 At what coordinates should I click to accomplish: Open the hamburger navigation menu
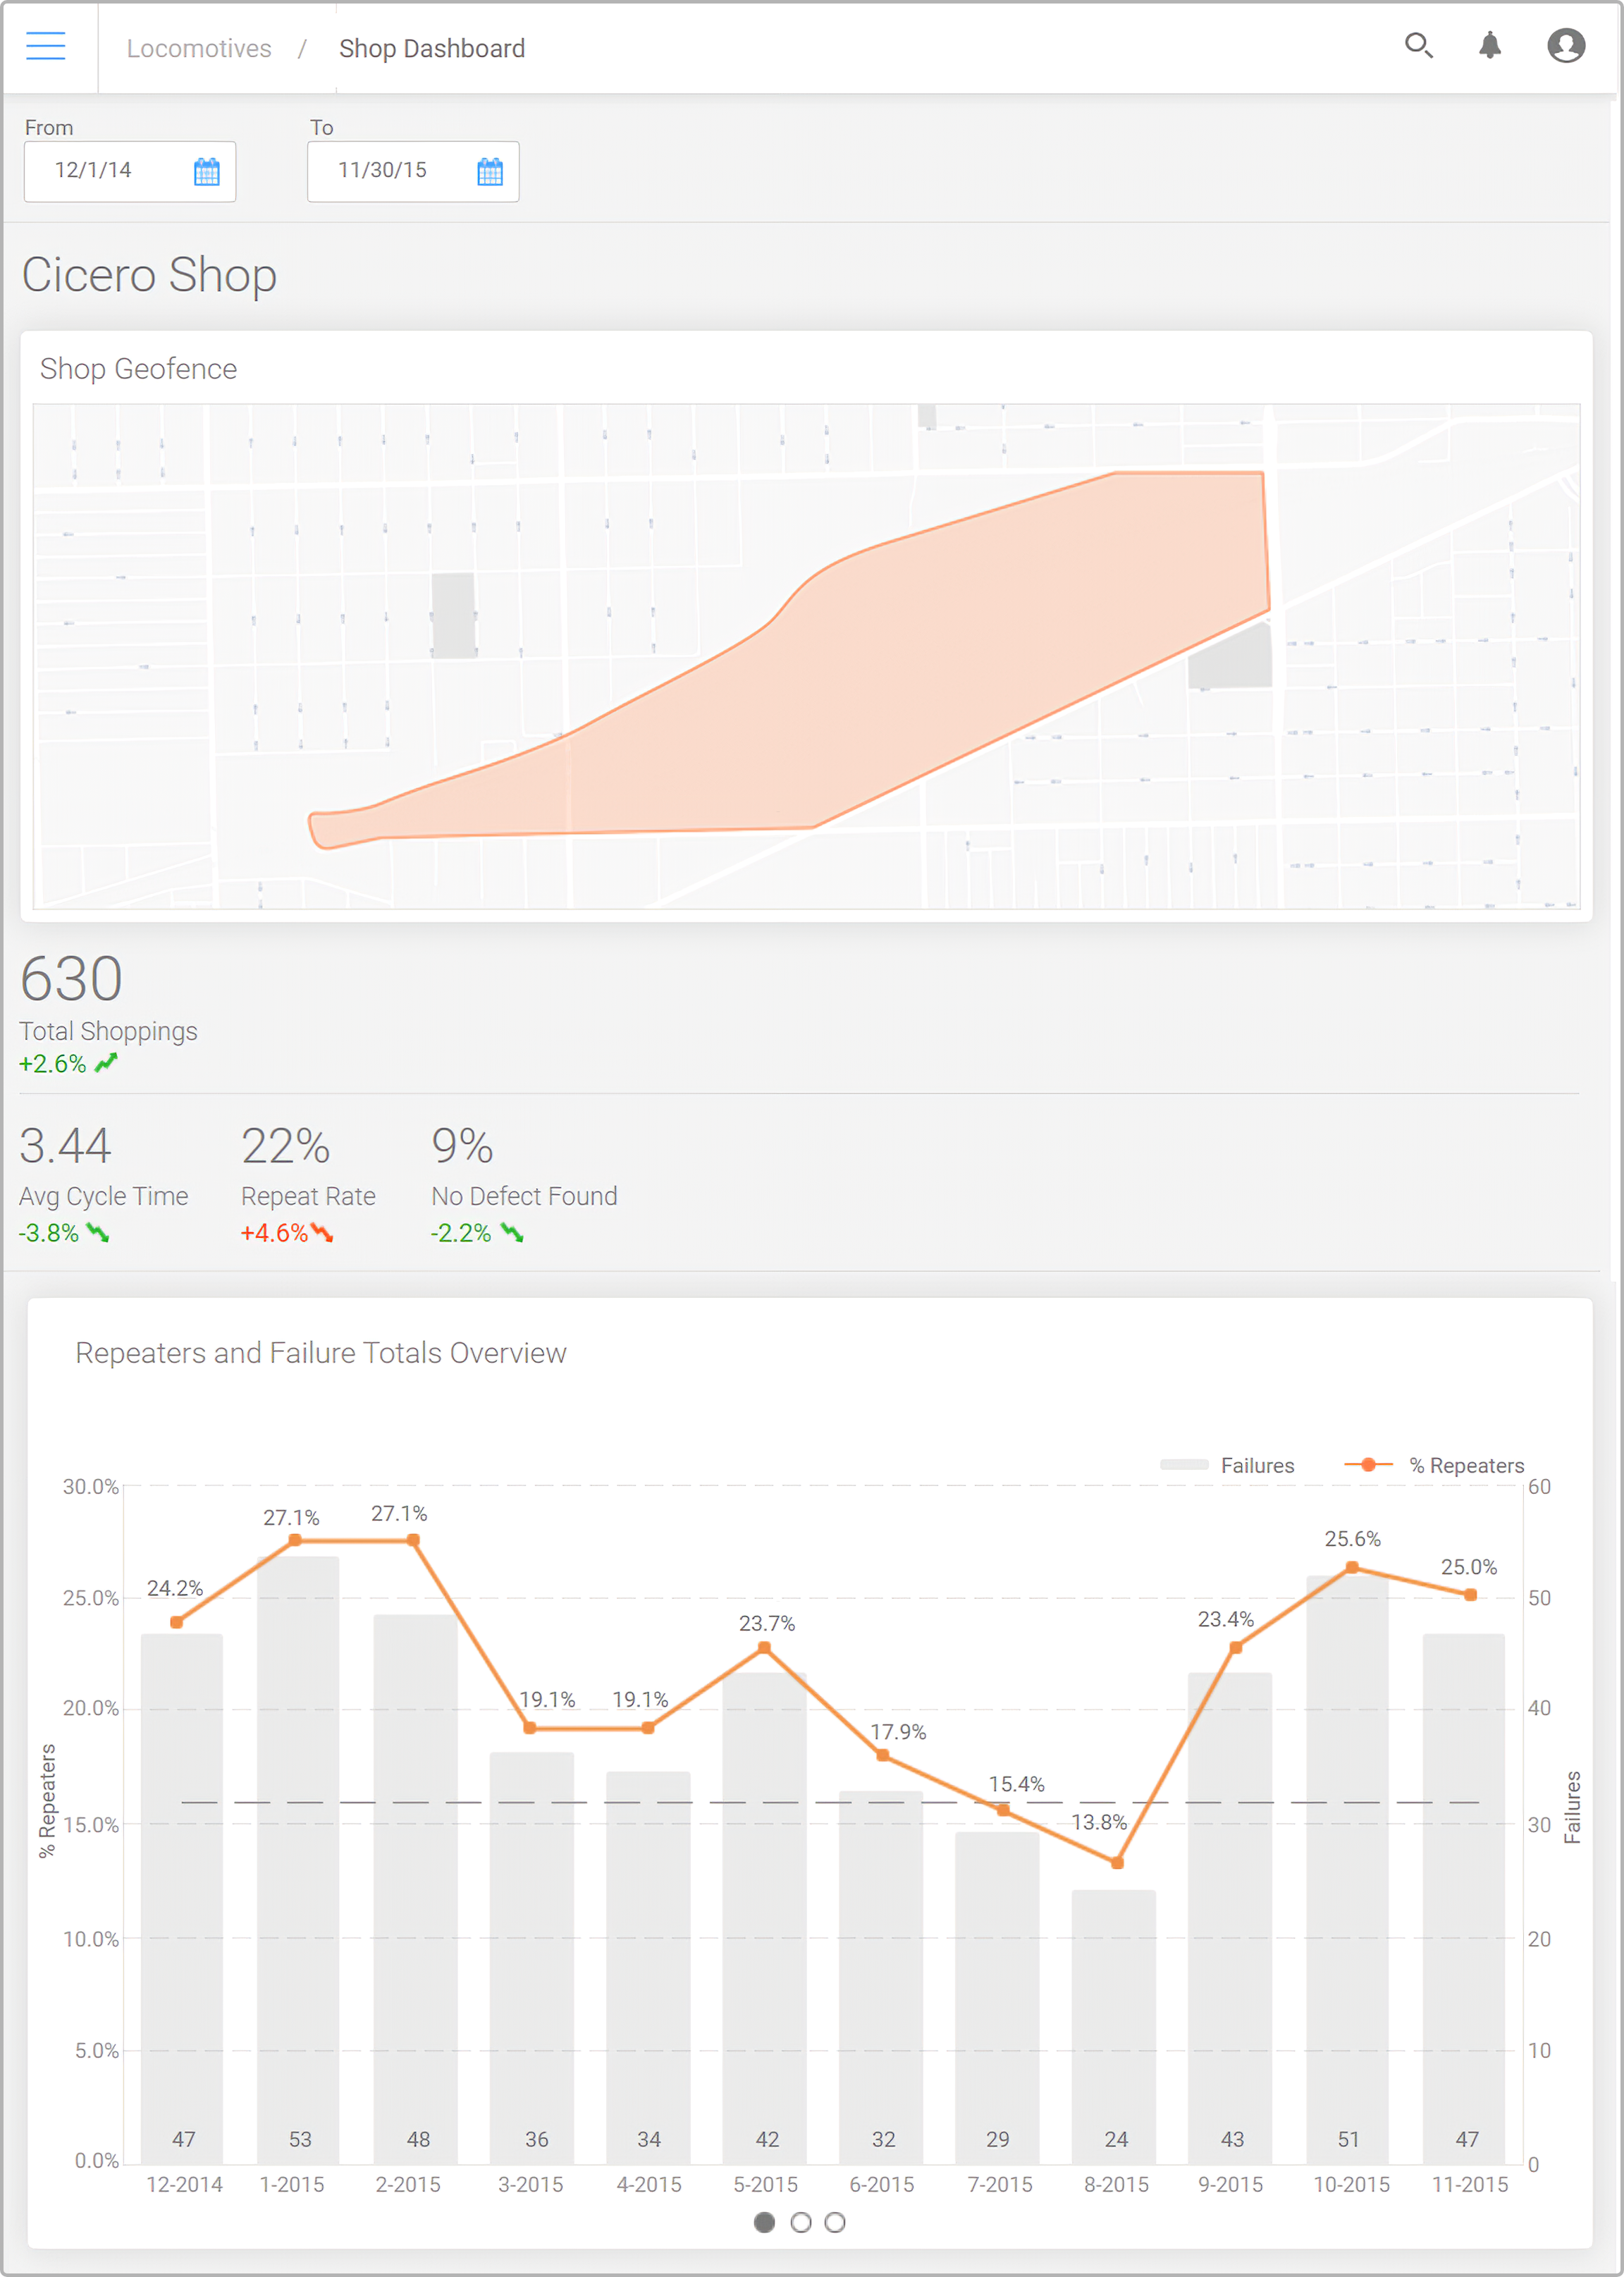point(45,46)
